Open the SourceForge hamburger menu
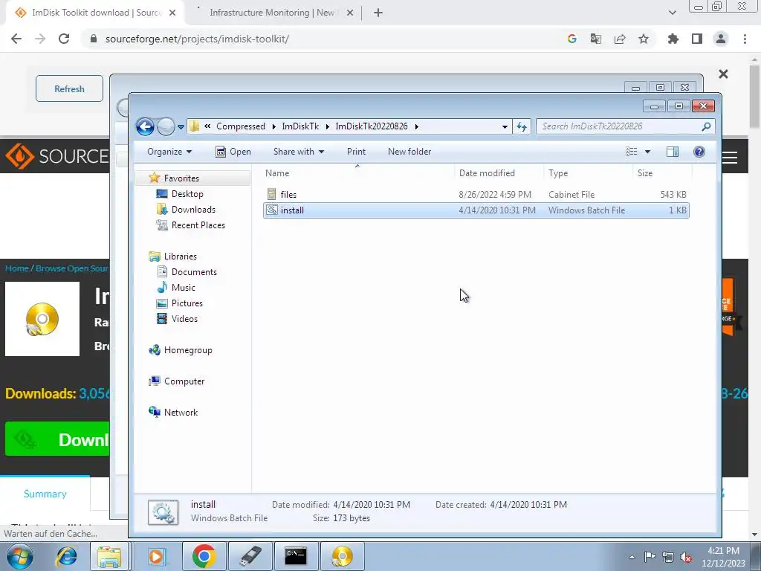 [730, 158]
